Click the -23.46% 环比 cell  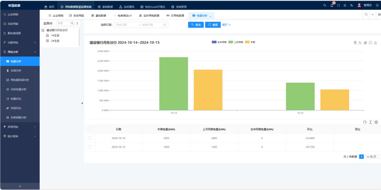point(309,138)
